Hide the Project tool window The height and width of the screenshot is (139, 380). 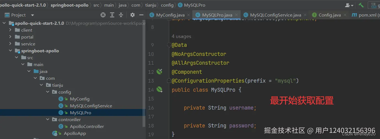pyautogui.click(x=141, y=15)
